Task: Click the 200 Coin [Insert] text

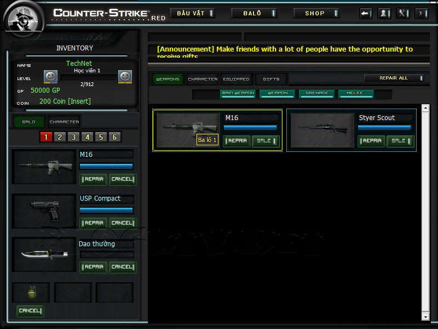Action: click(x=65, y=101)
